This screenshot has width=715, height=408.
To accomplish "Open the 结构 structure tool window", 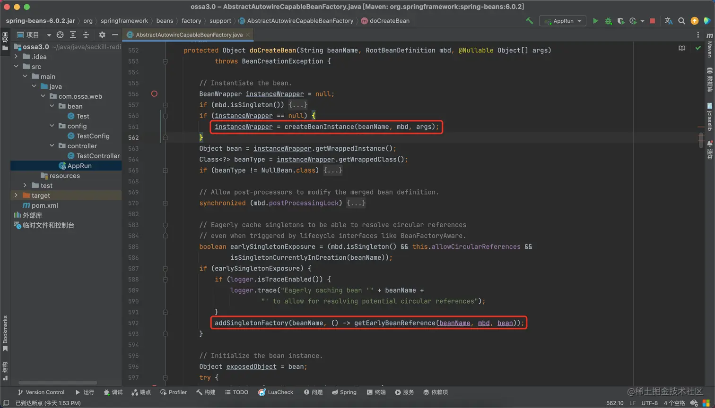I will (x=5, y=371).
